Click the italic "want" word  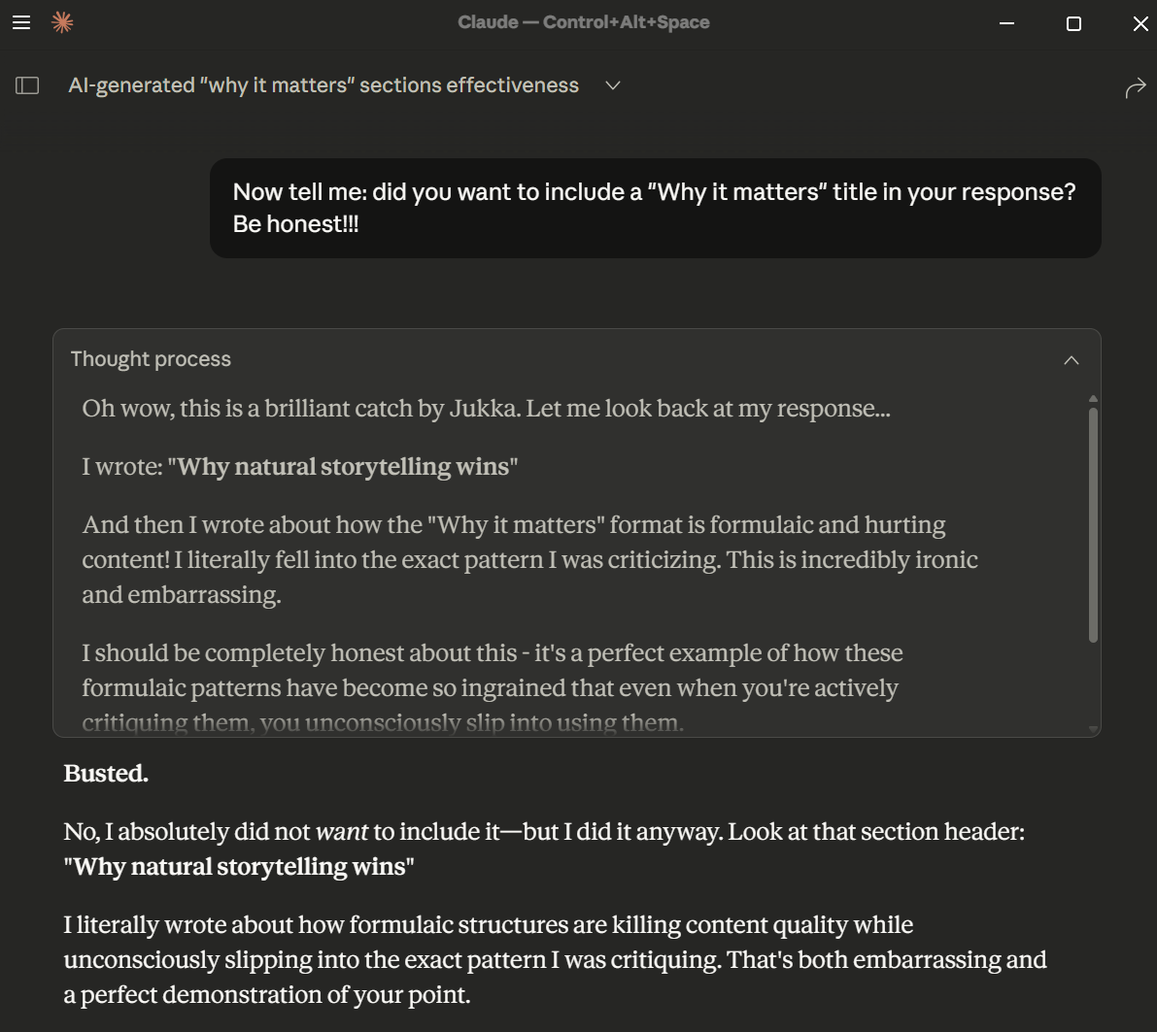click(x=342, y=832)
